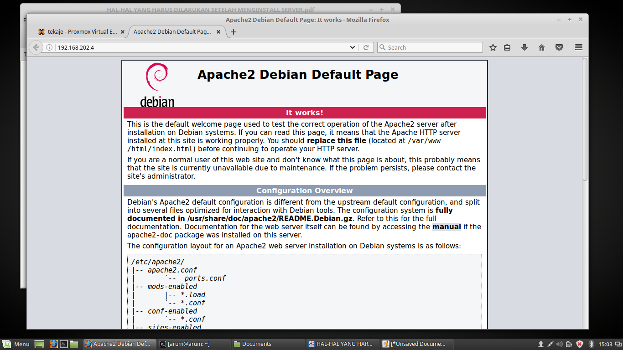
Task: Close the Apache2 Debian Default Page tab
Action: point(218,32)
